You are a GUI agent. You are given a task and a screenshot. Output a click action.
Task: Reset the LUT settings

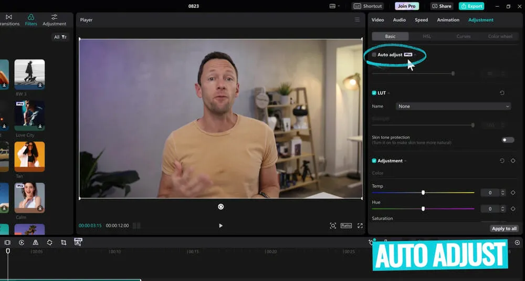click(x=502, y=93)
